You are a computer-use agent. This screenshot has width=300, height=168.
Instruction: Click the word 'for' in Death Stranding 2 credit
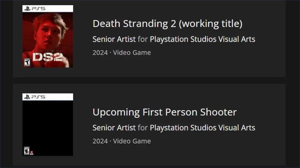click(x=143, y=39)
